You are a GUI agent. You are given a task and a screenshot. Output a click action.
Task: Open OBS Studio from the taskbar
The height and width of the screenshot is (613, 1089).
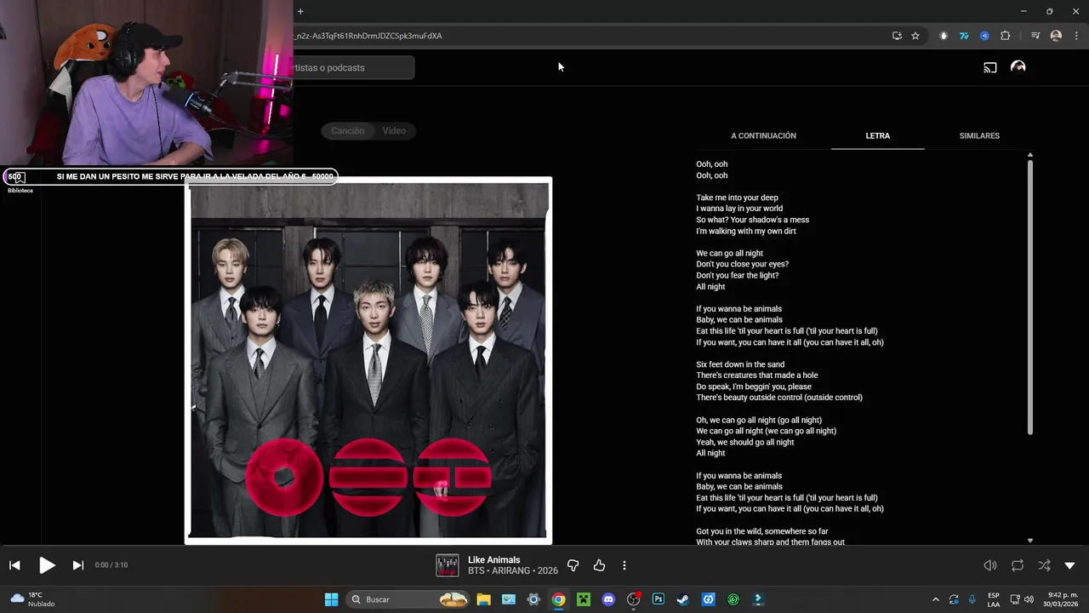(x=633, y=599)
